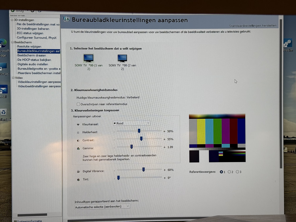
Task: Click the Helderheid brightness icon
Action: (78, 133)
